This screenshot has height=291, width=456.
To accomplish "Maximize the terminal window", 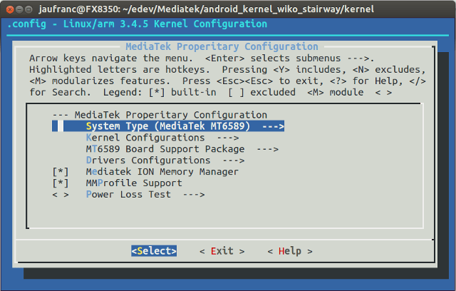I will [28, 9].
